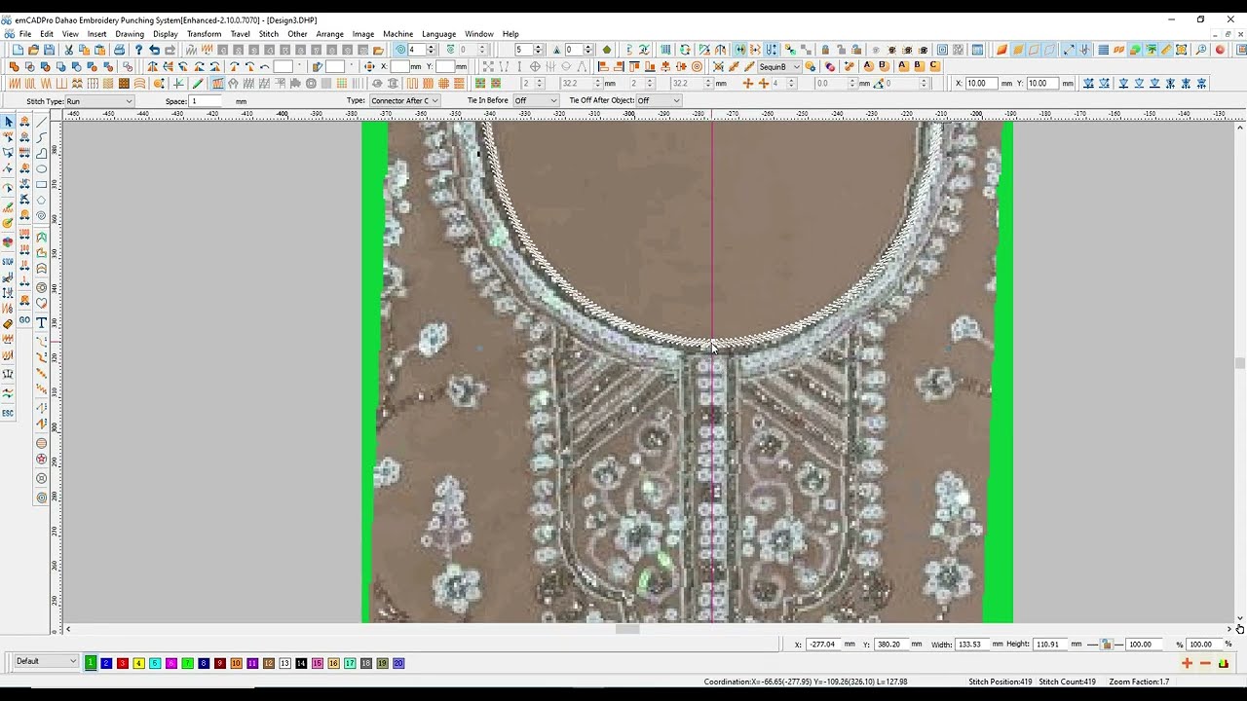Screen dimensions: 1247x701
Task: Select the ellipse shape tool
Action: click(41, 168)
